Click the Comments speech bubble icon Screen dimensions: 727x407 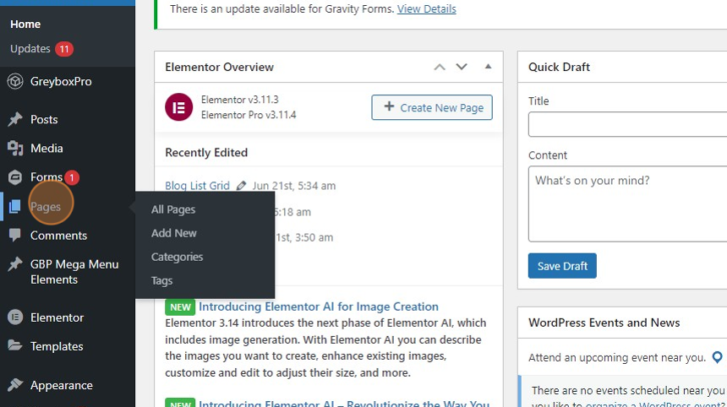pos(15,236)
